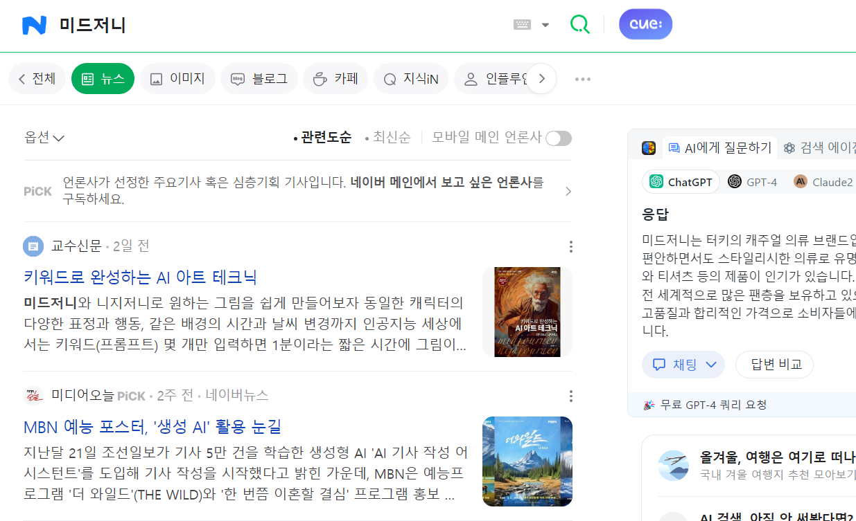
Task: Open article 키워드로 완성하는 AI 아트 테크닉
Action: pos(140,277)
